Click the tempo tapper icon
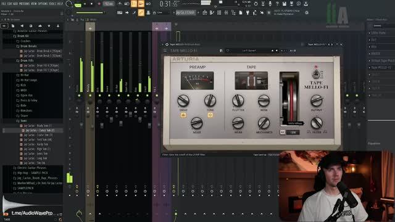This screenshot has width=395, height=222. (255, 12)
